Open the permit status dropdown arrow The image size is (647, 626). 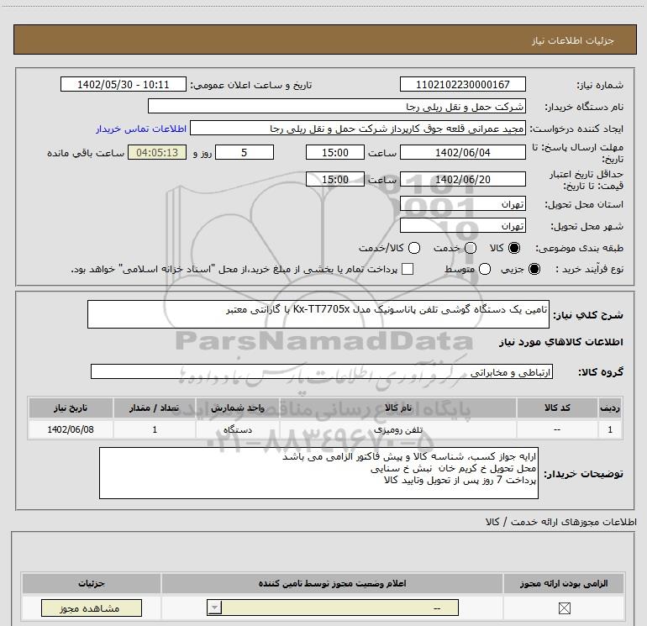coord(214,608)
